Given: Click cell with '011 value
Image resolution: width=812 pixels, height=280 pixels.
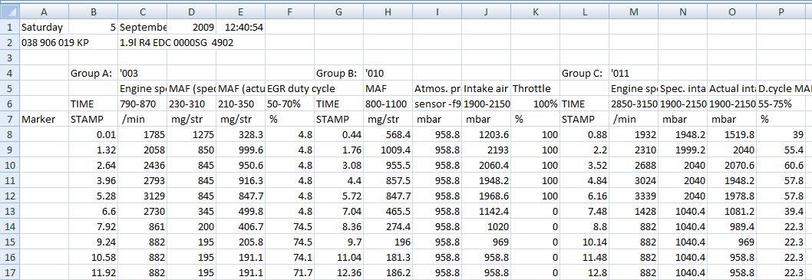Looking at the screenshot, I should click(x=633, y=74).
